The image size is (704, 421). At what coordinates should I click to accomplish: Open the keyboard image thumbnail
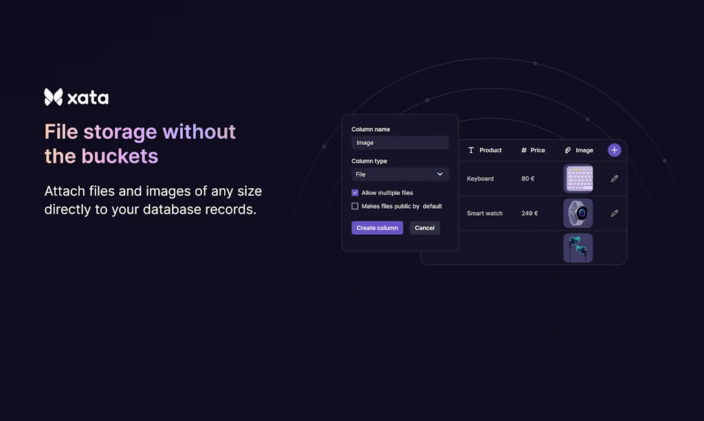[x=578, y=179]
